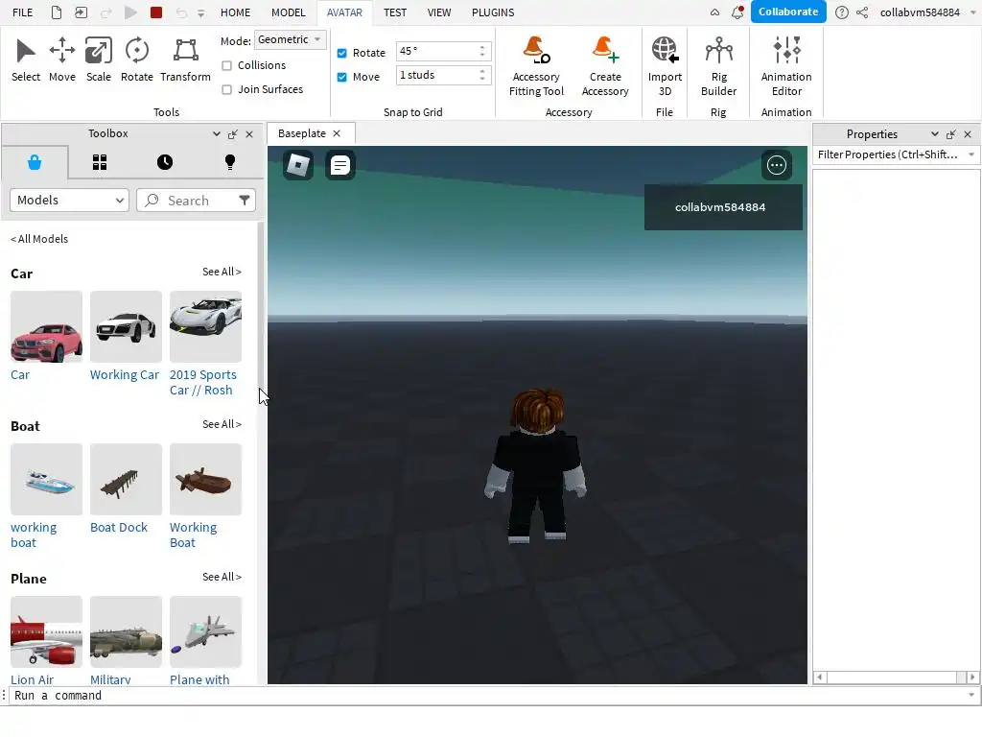Choose the Scale tool
The width and height of the screenshot is (982, 737).
coord(99,60)
